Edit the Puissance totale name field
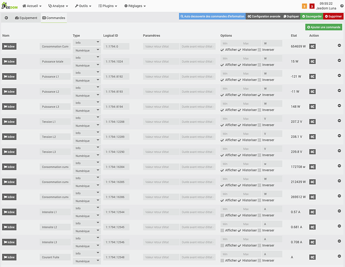 (55, 61)
